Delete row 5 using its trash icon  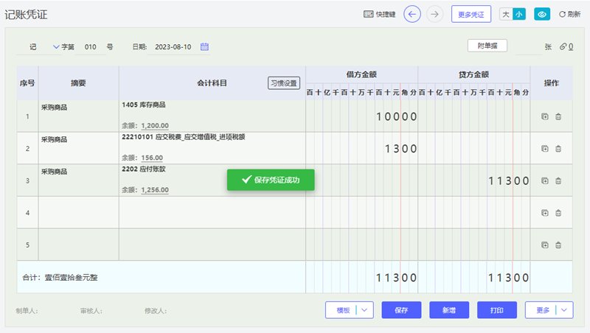[558, 245]
